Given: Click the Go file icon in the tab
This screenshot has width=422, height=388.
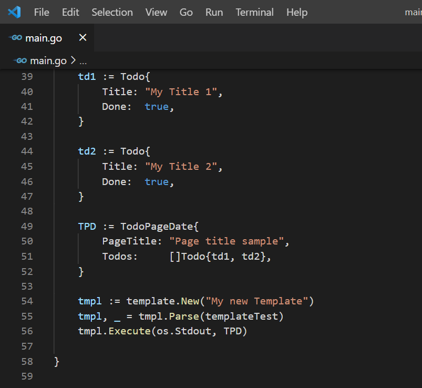Looking at the screenshot, I should 15,38.
